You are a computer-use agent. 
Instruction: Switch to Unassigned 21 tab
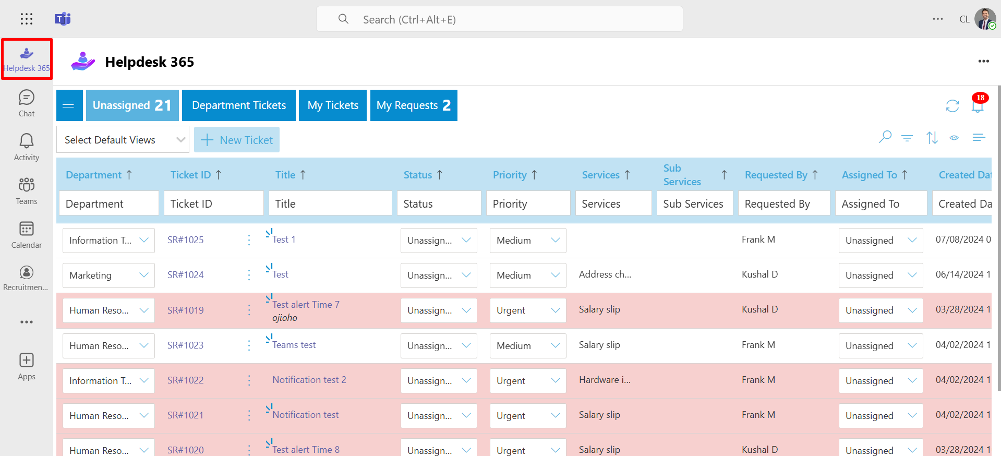[132, 105]
